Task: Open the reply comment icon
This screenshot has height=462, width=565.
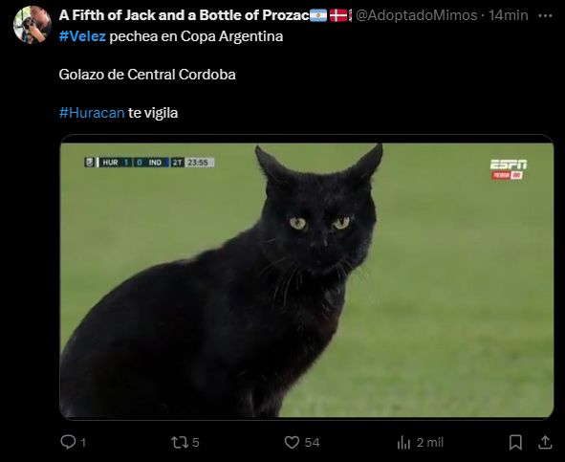Action: 68,442
